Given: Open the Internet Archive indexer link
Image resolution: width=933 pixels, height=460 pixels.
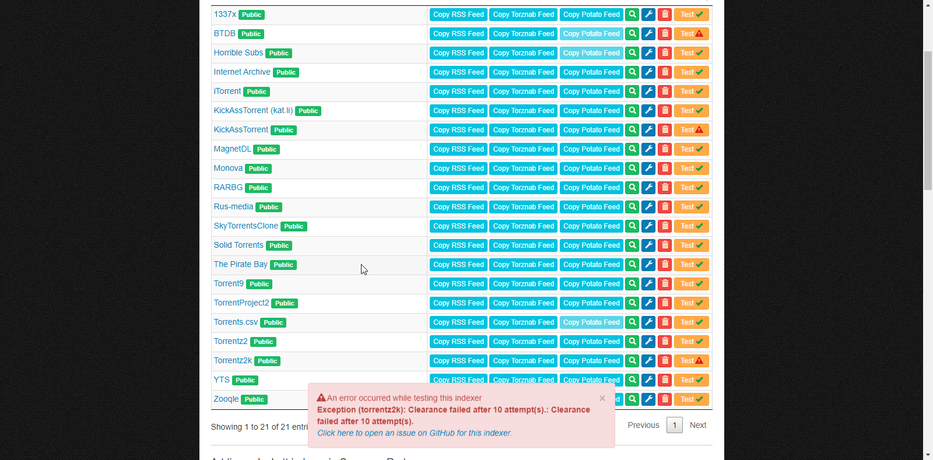Looking at the screenshot, I should (x=242, y=72).
